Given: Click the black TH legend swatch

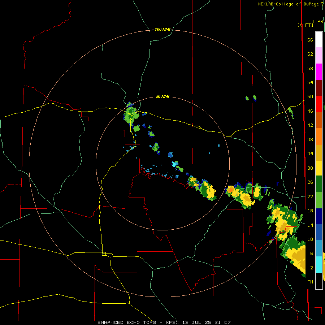Looking at the screenshot, I should 319,281.
